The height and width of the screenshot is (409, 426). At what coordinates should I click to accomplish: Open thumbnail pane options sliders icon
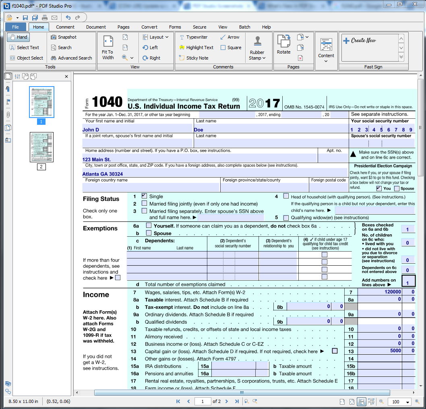click(17, 76)
